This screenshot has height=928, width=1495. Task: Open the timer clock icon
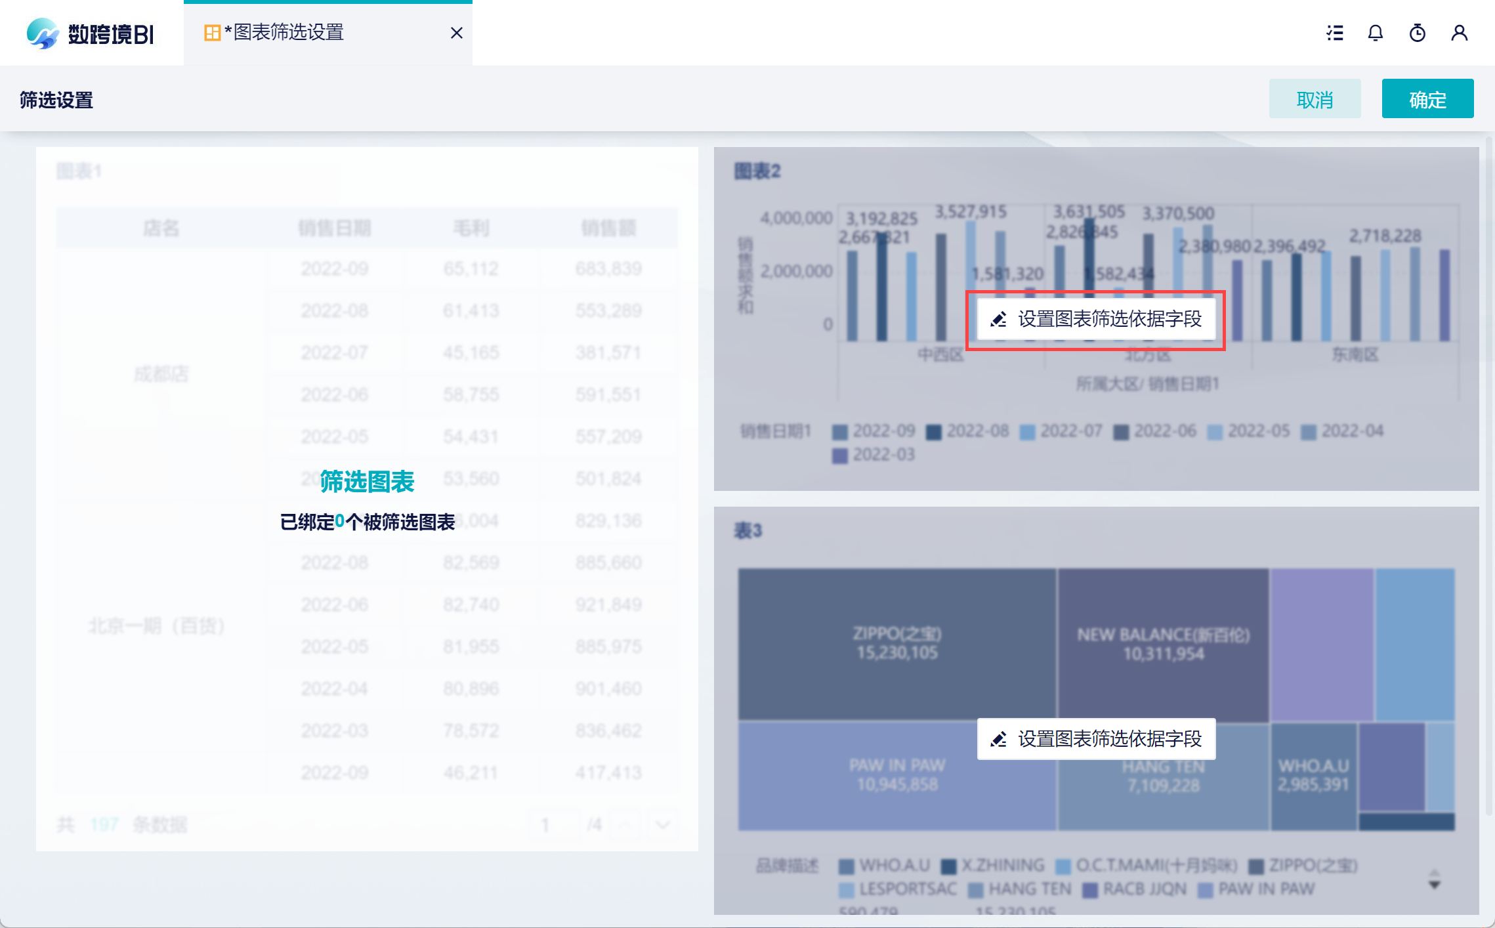click(x=1418, y=33)
